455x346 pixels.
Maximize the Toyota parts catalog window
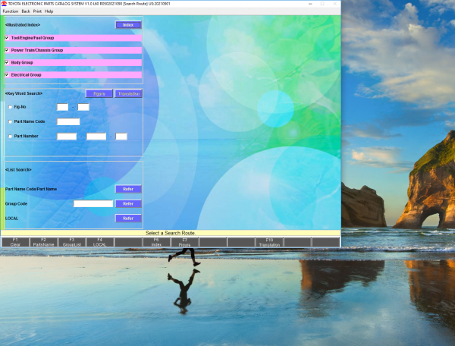pos(322,4)
